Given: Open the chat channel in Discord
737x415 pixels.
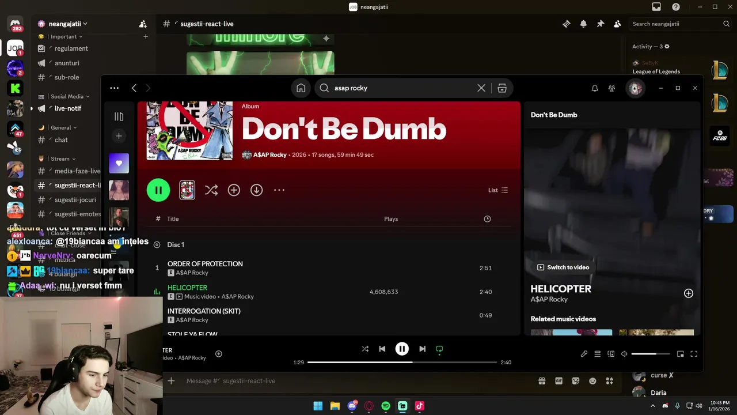Looking at the screenshot, I should [x=61, y=139].
